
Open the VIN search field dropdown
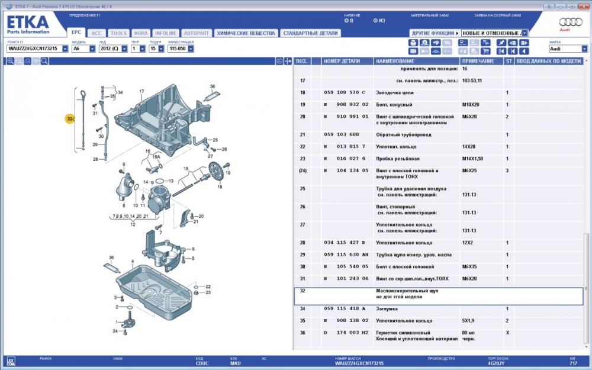[x=65, y=49]
